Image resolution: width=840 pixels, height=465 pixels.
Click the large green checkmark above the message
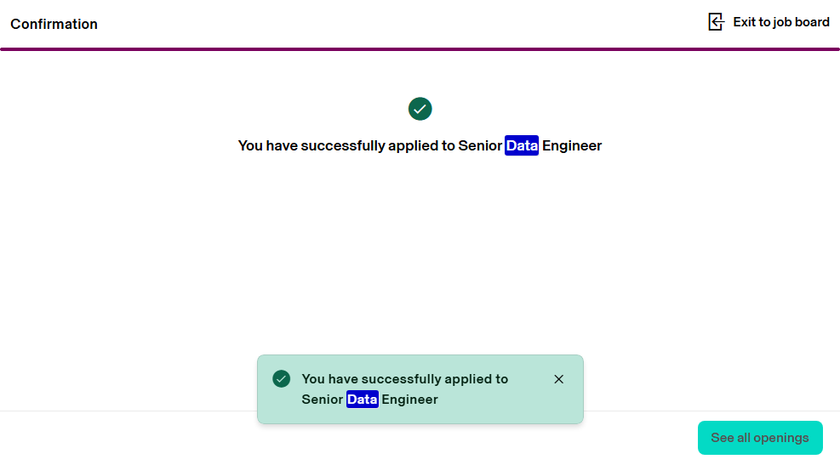click(420, 109)
